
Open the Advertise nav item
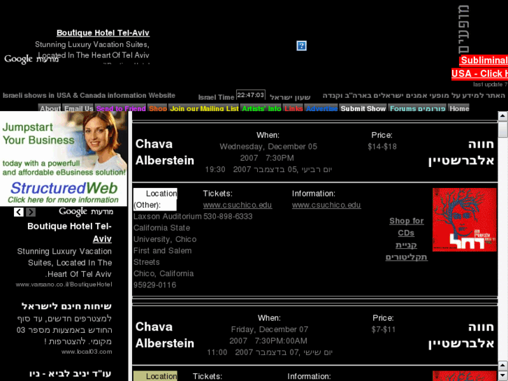pos(321,108)
